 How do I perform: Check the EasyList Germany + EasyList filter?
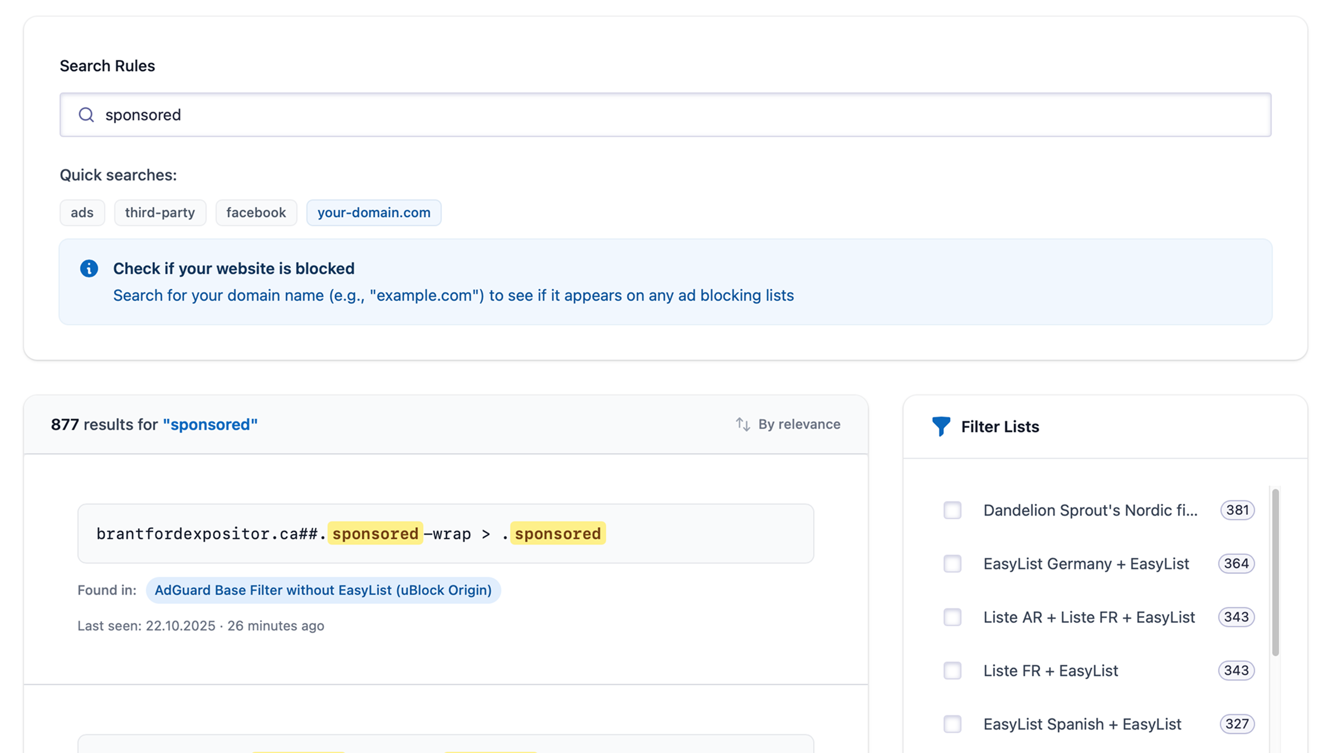[953, 564]
